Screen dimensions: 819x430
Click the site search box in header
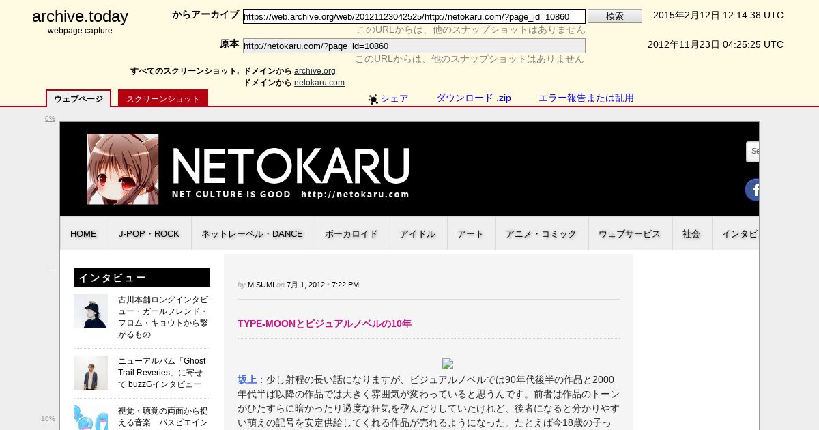[753, 152]
